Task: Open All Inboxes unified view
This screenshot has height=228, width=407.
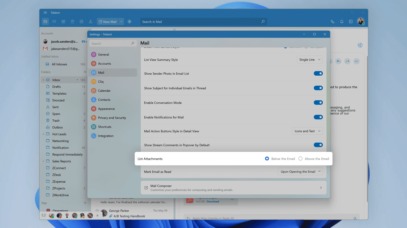Action: 64,64
